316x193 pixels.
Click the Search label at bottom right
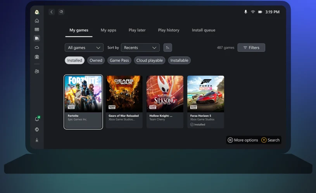click(273, 140)
